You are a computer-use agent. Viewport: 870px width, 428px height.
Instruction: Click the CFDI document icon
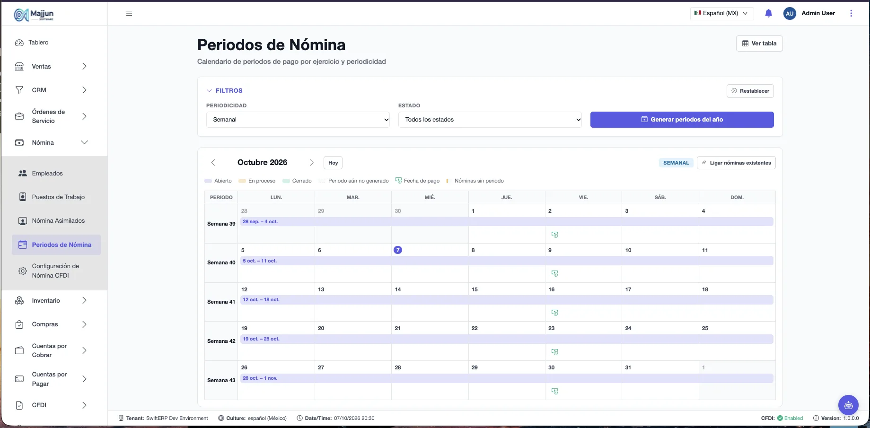(x=19, y=405)
